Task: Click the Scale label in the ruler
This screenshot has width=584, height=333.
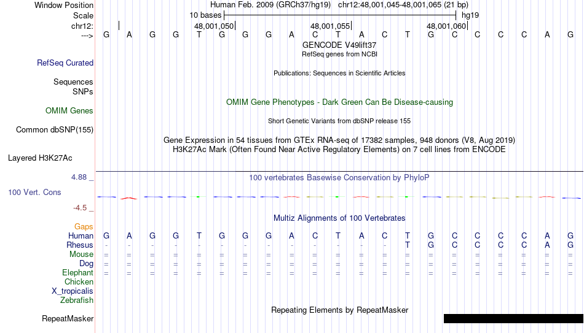Action: 84,15
